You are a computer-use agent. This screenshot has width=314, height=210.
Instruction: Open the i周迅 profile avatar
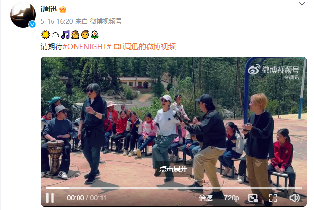click(x=23, y=15)
